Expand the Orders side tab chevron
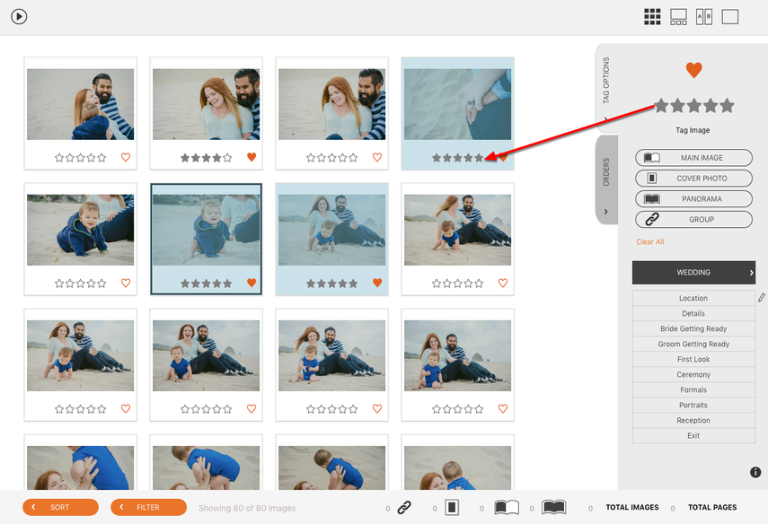The image size is (768, 524). (x=606, y=212)
